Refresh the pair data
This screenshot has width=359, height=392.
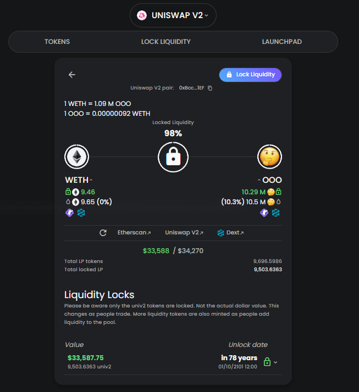point(103,233)
